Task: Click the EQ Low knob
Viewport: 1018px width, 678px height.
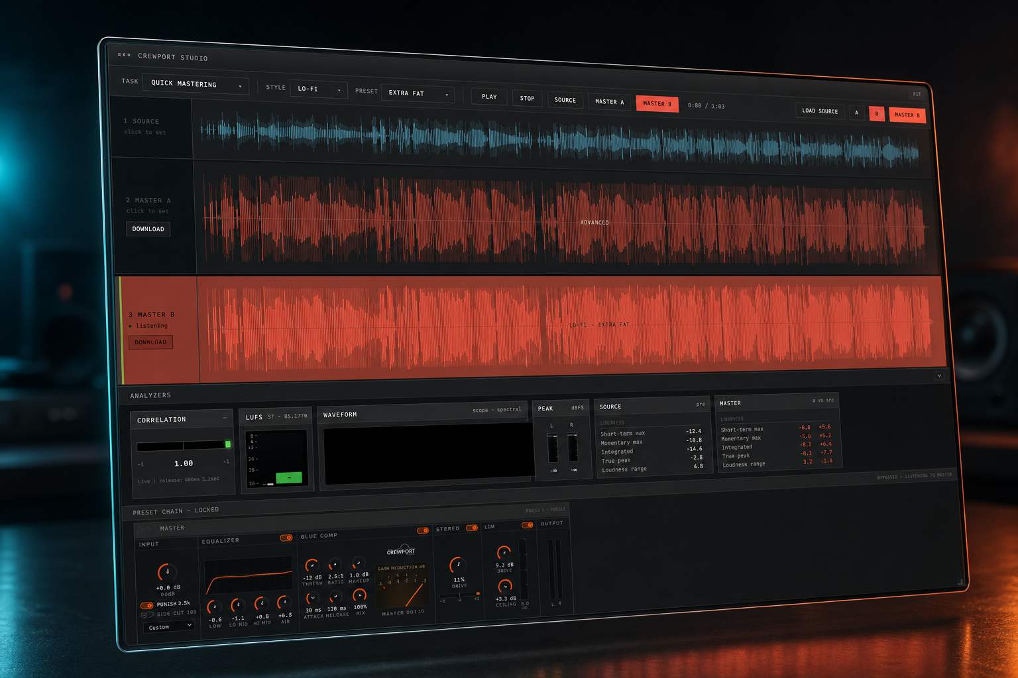Action: pyautogui.click(x=214, y=607)
